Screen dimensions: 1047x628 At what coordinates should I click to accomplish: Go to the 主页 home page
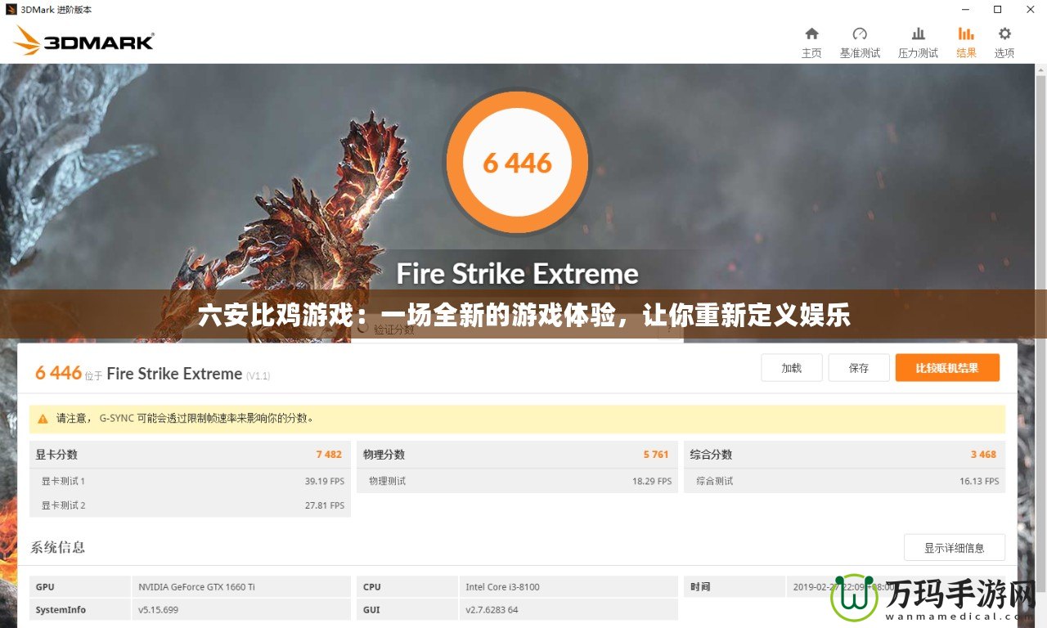tap(811, 42)
